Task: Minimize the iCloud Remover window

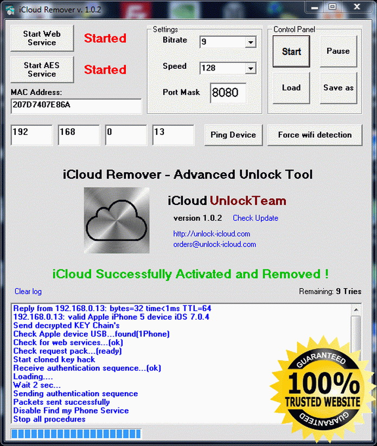Action: click(x=315, y=8)
